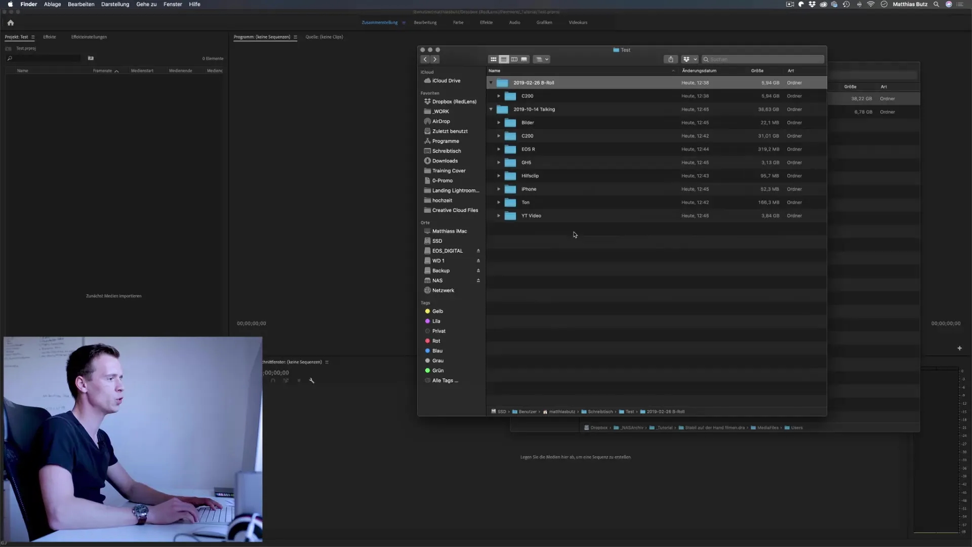The width and height of the screenshot is (972, 547).
Task: Expand the EOS R folder
Action: (x=499, y=149)
